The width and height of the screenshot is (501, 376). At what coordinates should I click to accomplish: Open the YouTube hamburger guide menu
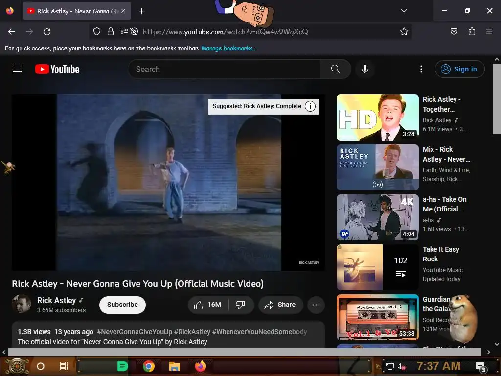tap(18, 69)
